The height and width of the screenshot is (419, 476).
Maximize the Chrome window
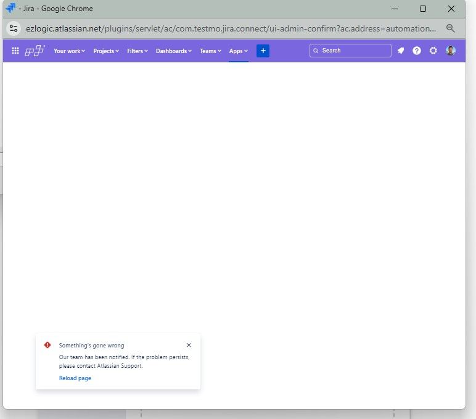422,9
